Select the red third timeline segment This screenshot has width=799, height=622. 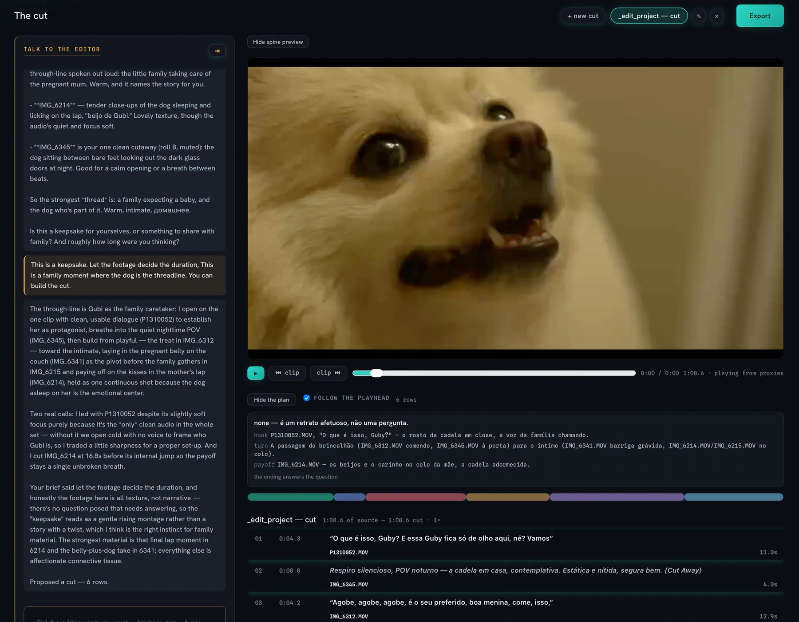coord(415,497)
